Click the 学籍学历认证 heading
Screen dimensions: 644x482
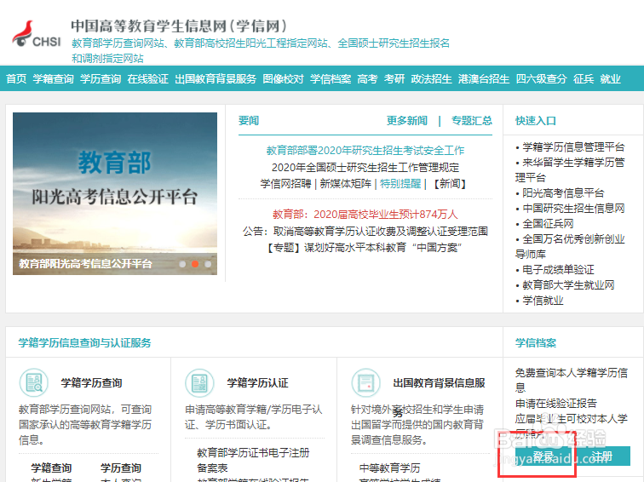(x=257, y=382)
